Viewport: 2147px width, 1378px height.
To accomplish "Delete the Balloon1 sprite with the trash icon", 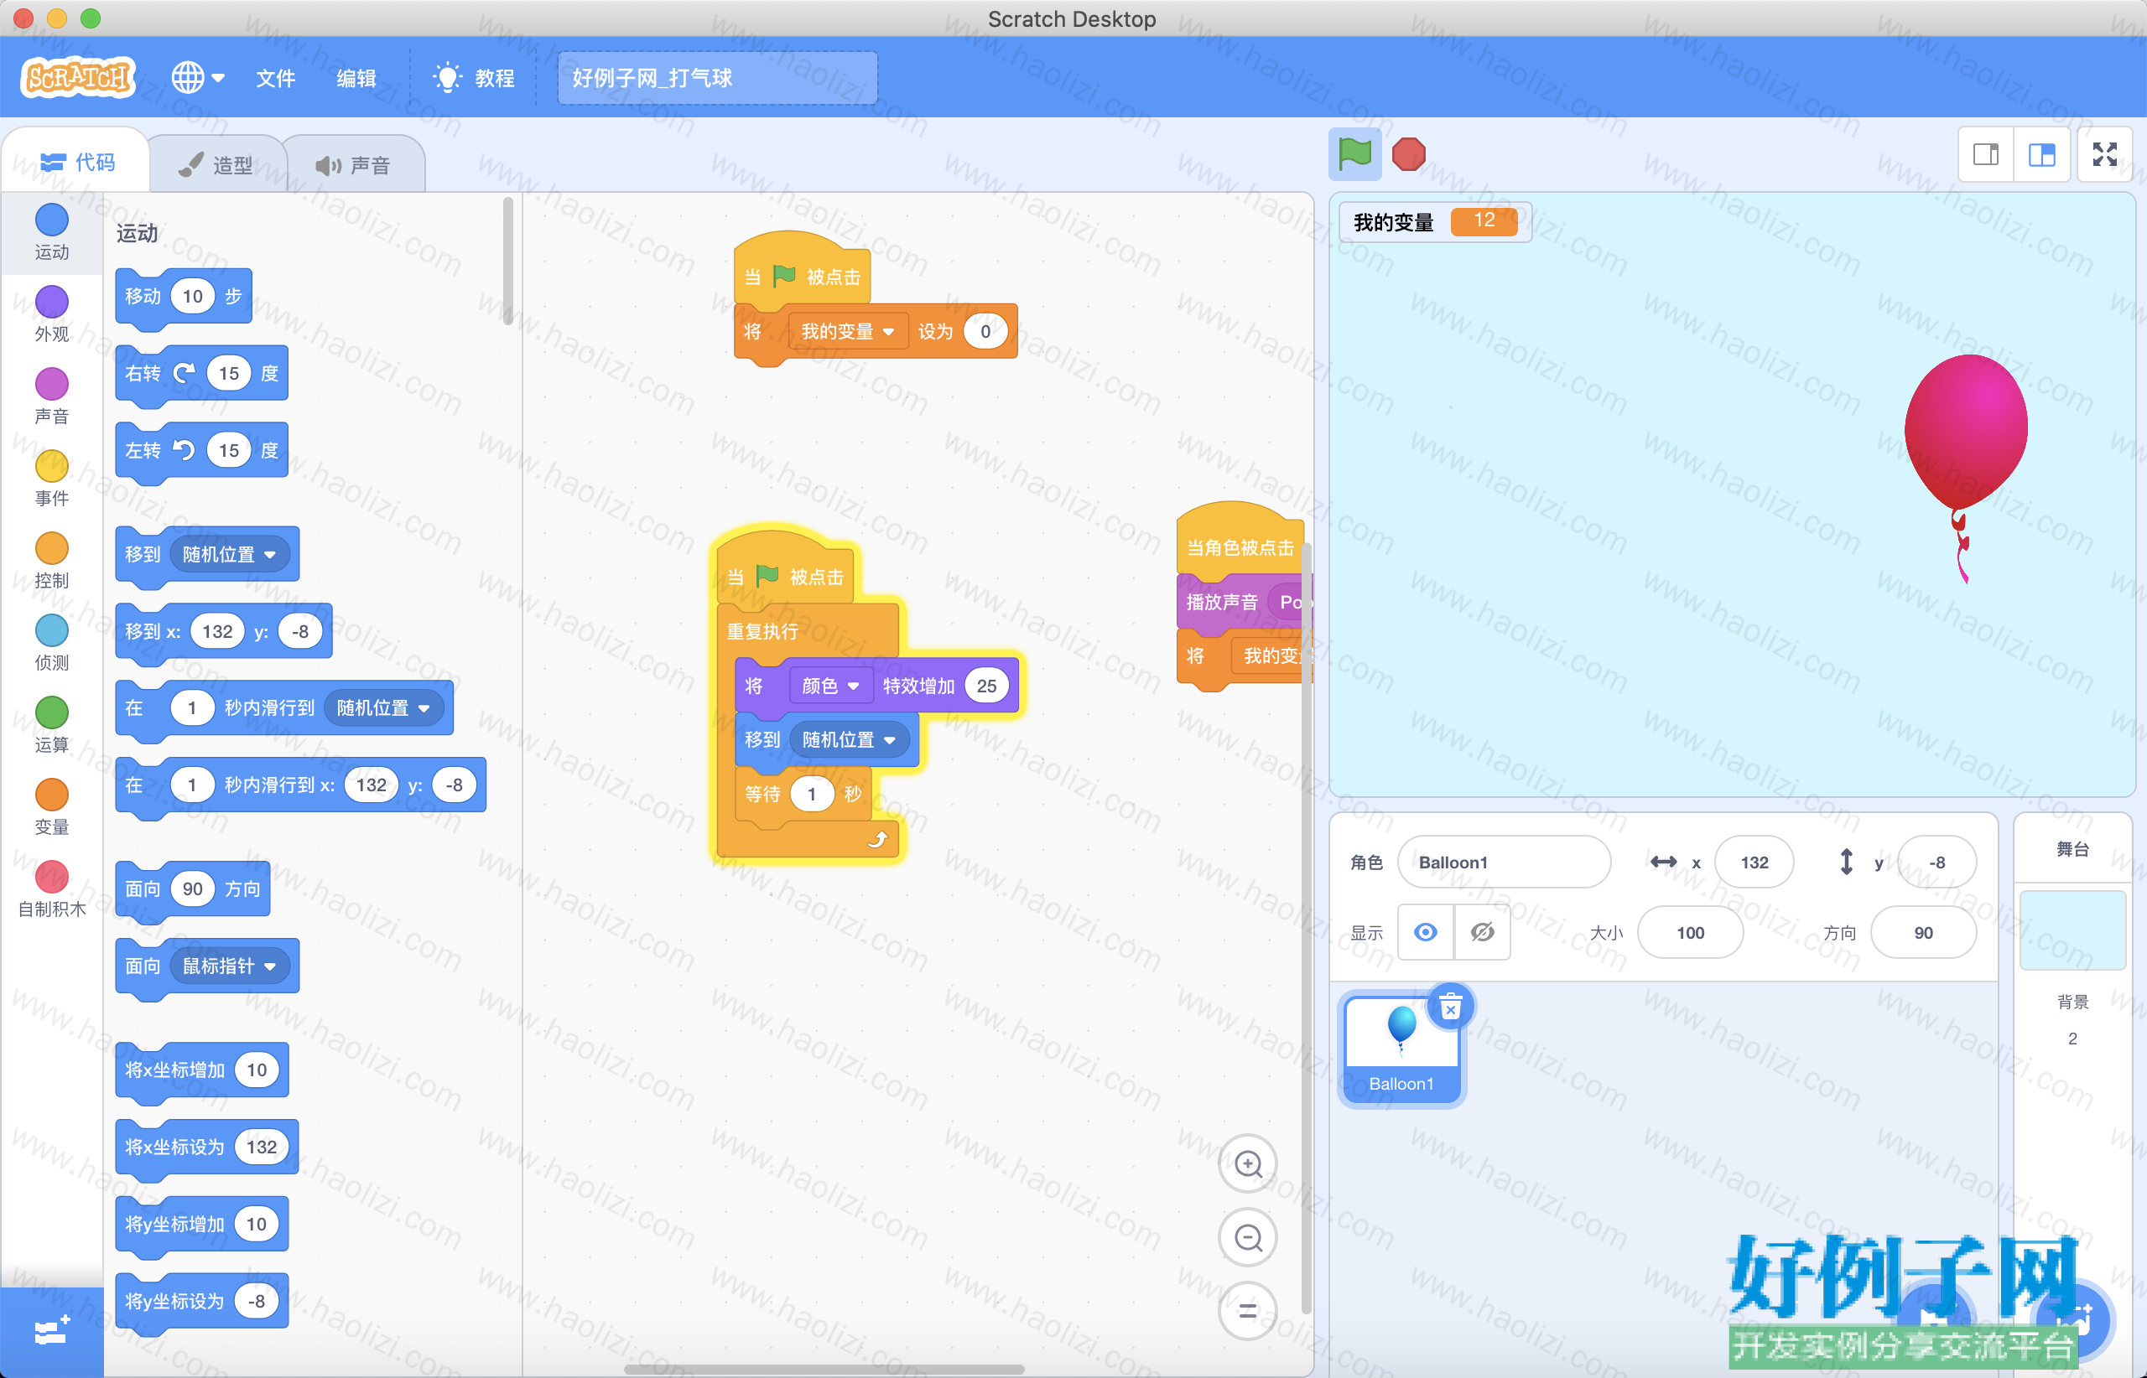I will (x=1450, y=1008).
